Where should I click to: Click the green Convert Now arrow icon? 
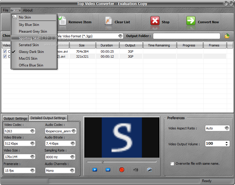pyautogui.click(x=191, y=21)
